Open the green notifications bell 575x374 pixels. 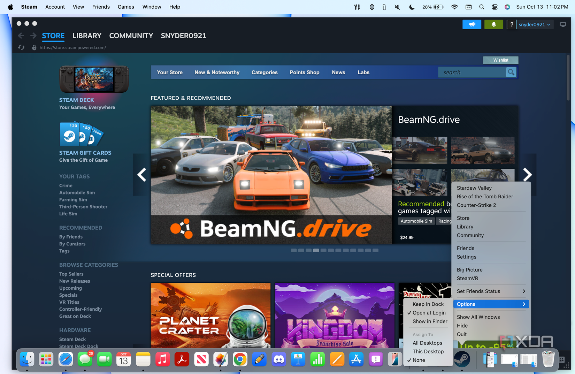click(493, 24)
